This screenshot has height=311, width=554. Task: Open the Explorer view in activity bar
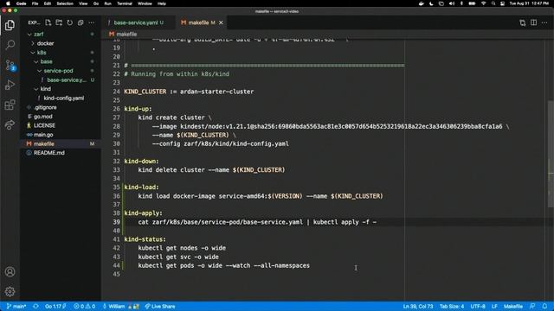(10, 25)
